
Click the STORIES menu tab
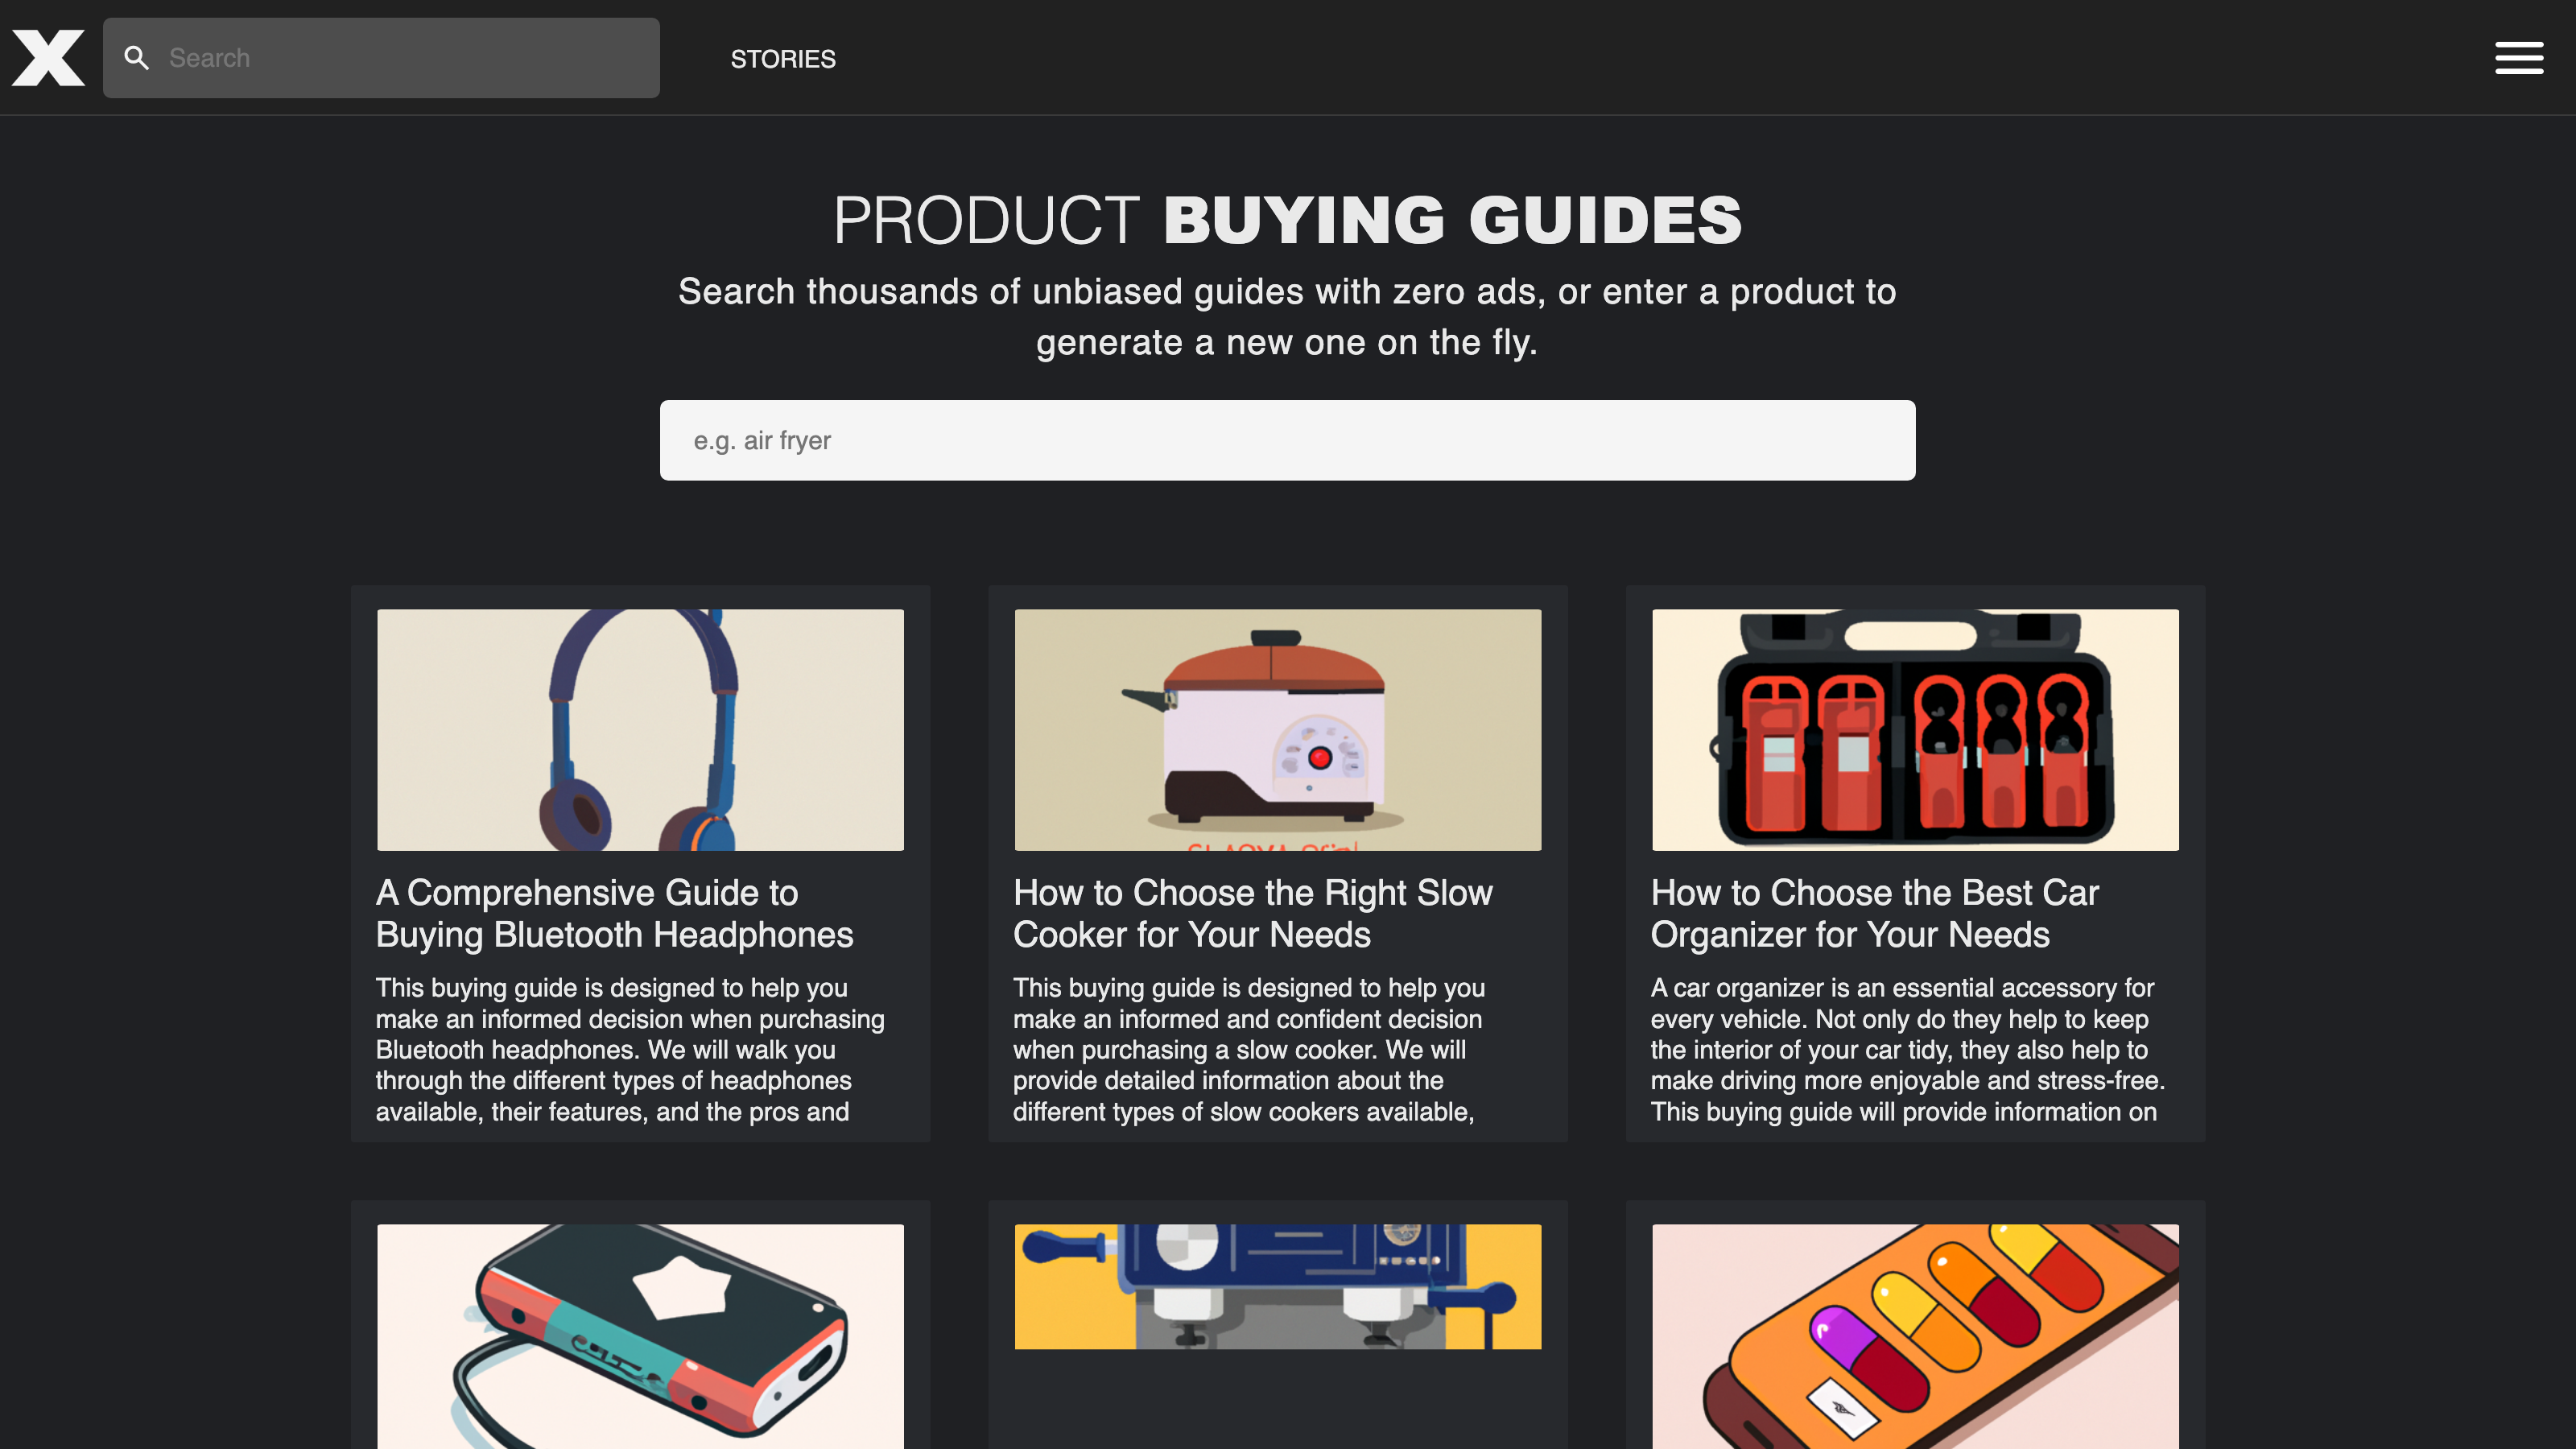(784, 59)
